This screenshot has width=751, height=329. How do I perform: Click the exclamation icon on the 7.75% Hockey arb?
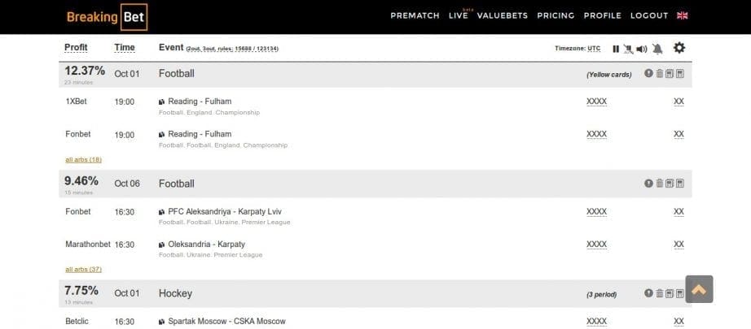(x=648, y=293)
